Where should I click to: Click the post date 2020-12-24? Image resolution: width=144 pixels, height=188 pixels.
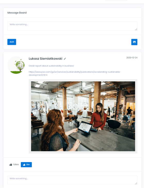click(x=132, y=58)
